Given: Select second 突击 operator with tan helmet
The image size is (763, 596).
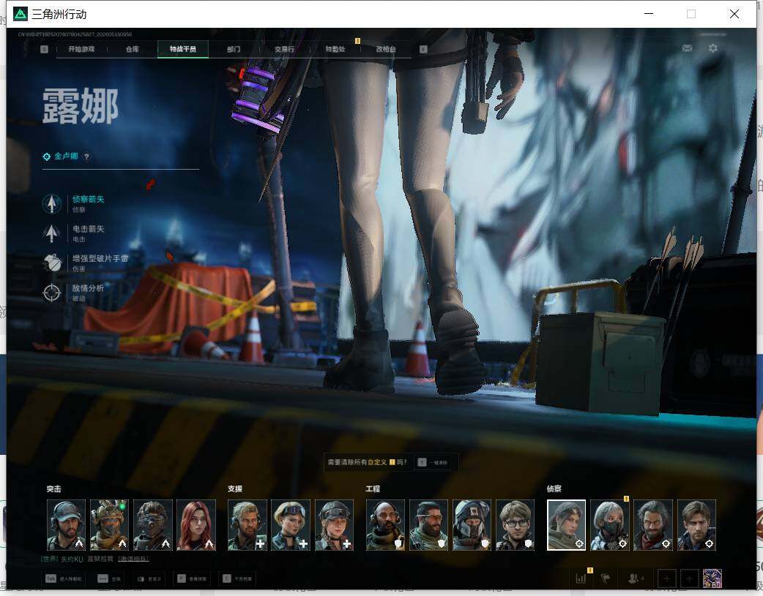Looking at the screenshot, I should click(x=110, y=525).
